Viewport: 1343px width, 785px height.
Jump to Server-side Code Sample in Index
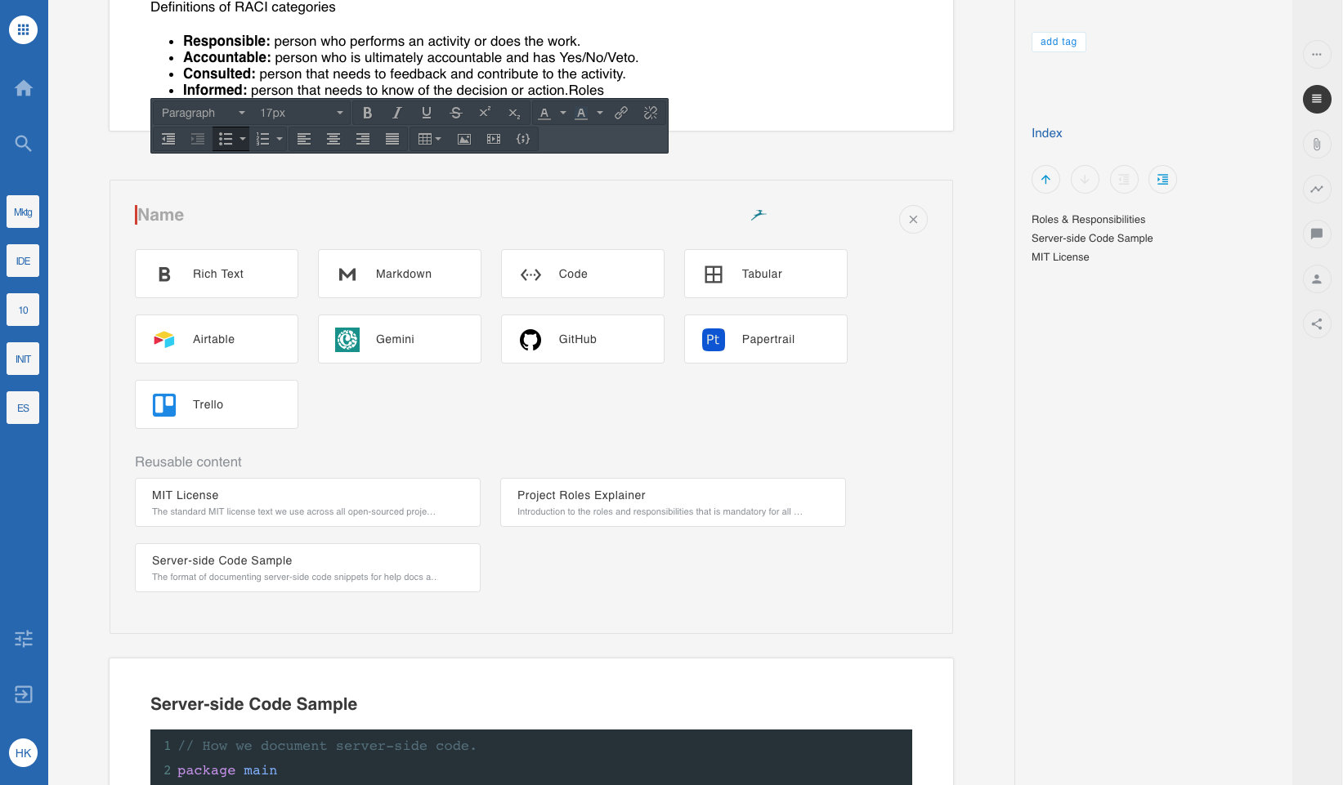pyautogui.click(x=1092, y=239)
